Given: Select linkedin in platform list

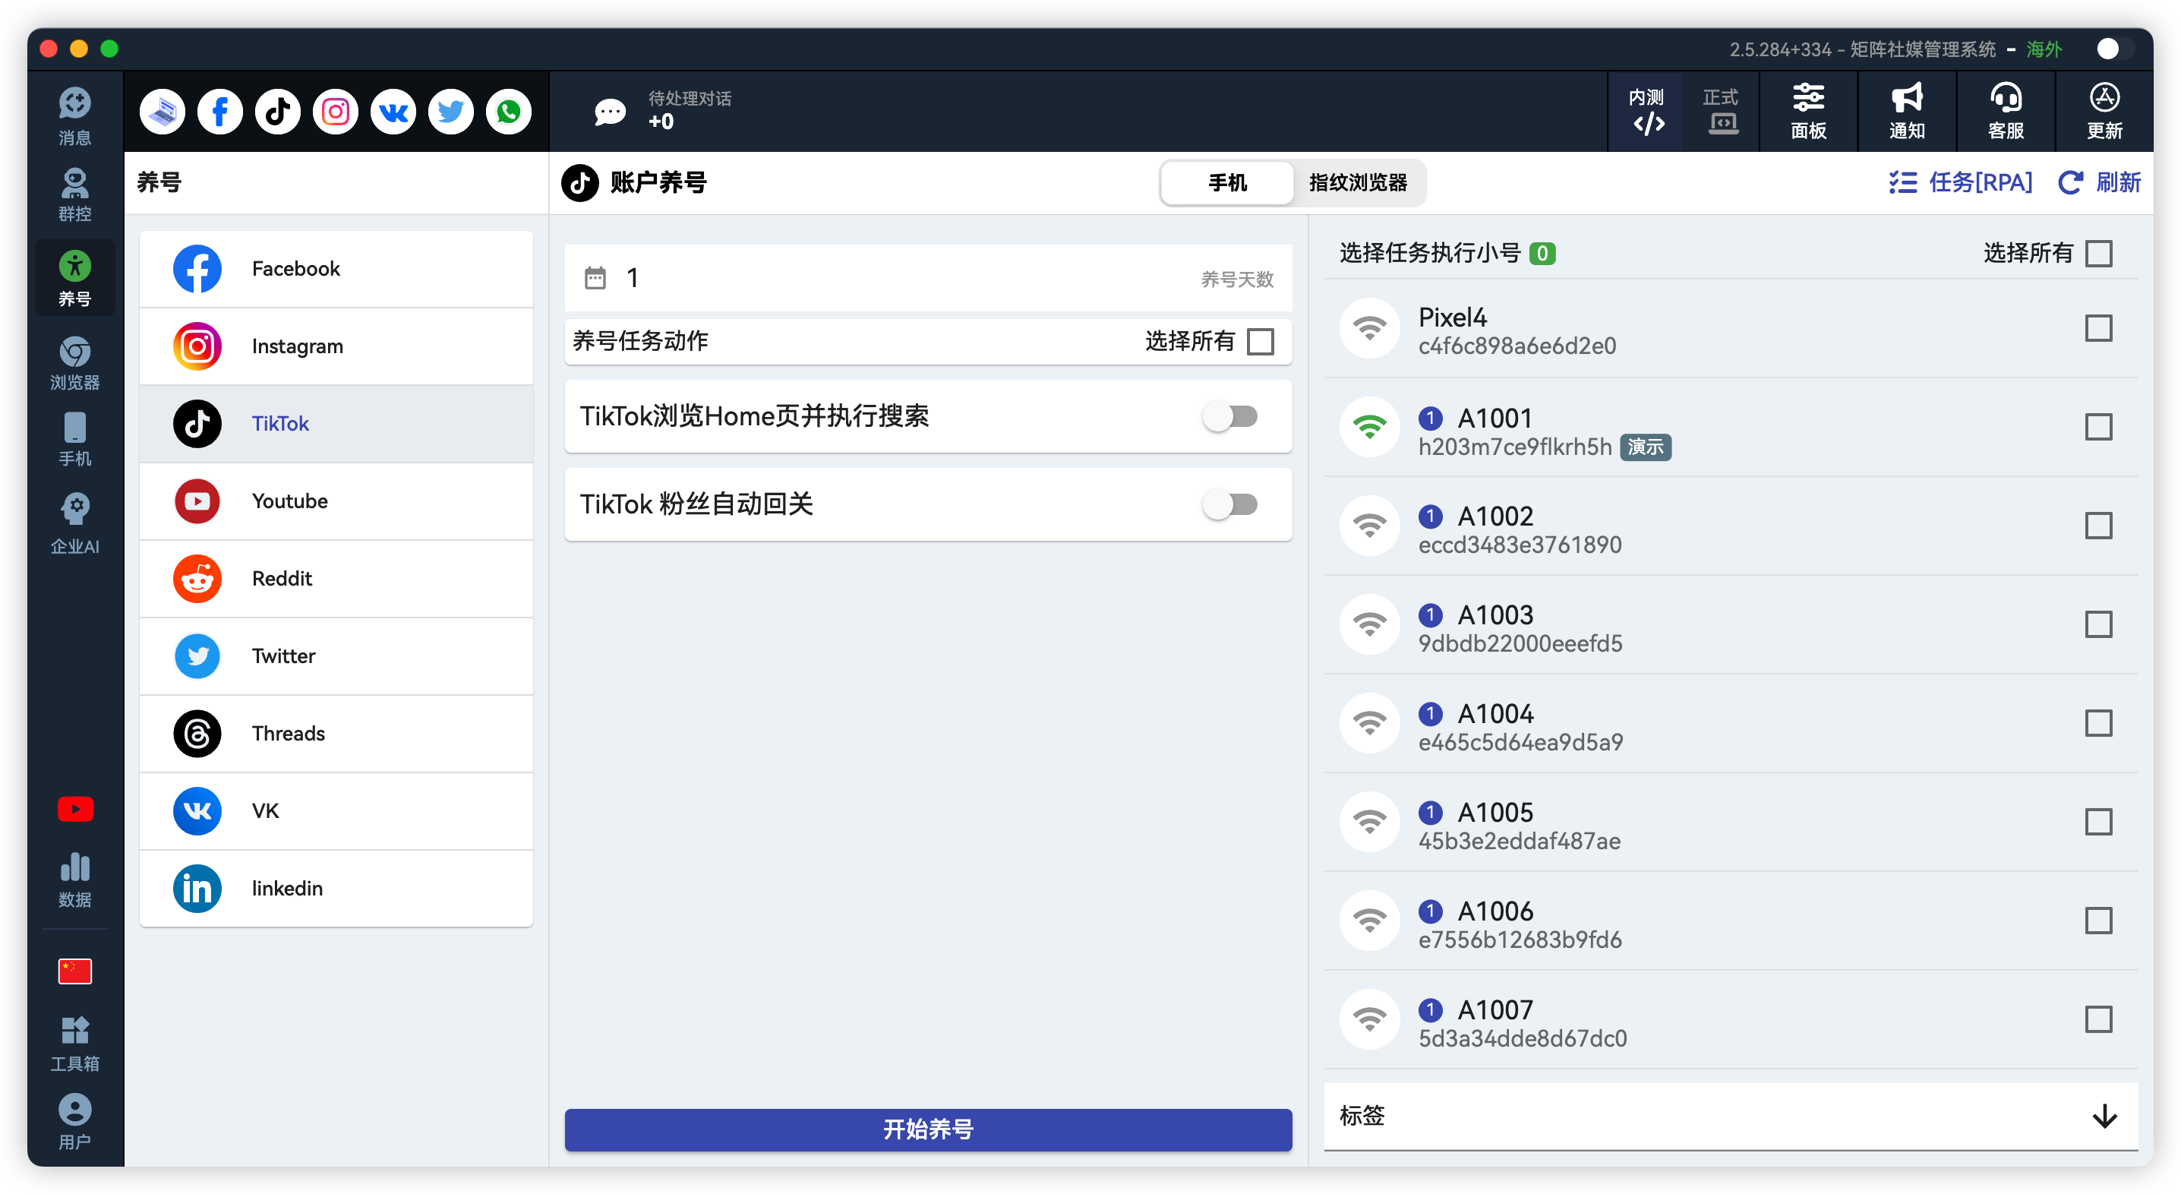Looking at the screenshot, I should coord(336,889).
